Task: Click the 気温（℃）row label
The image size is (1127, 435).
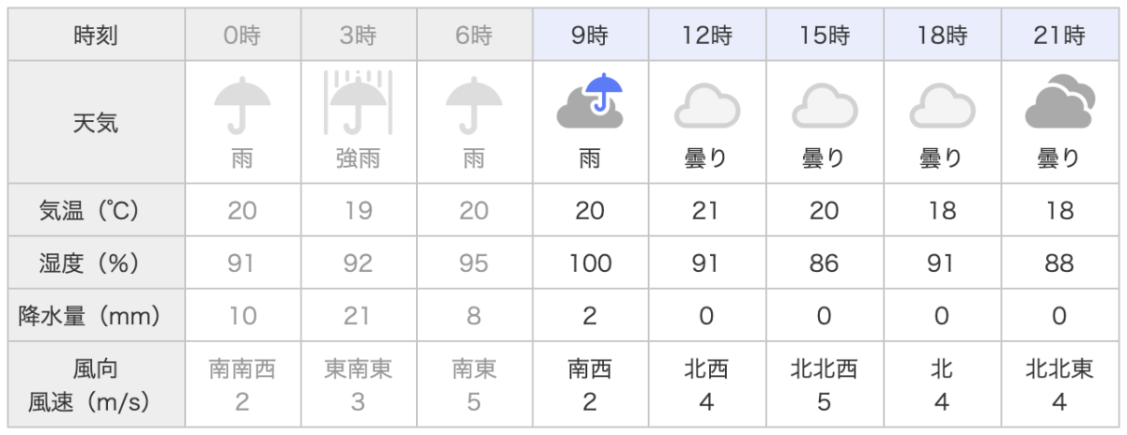Action: pyautogui.click(x=97, y=211)
